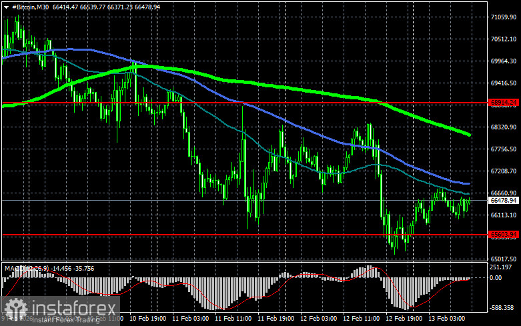Click the red 65603.94 price label
Image resolution: width=521 pixels, height=326 pixels.
[x=504, y=235]
